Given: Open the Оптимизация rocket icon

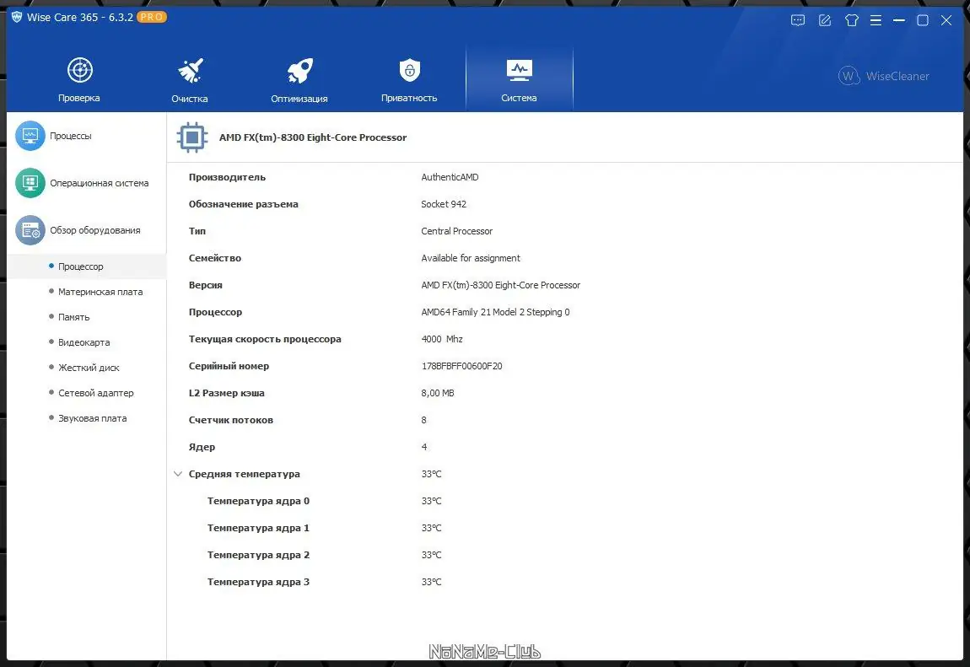Looking at the screenshot, I should [x=300, y=71].
